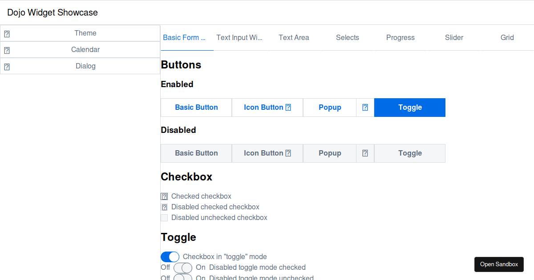Click the enabled Icon Button
This screenshot has width=534, height=280.
pyautogui.click(x=267, y=108)
